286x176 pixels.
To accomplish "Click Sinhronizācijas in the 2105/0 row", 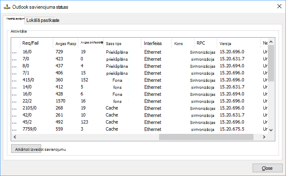I will point(202,109).
